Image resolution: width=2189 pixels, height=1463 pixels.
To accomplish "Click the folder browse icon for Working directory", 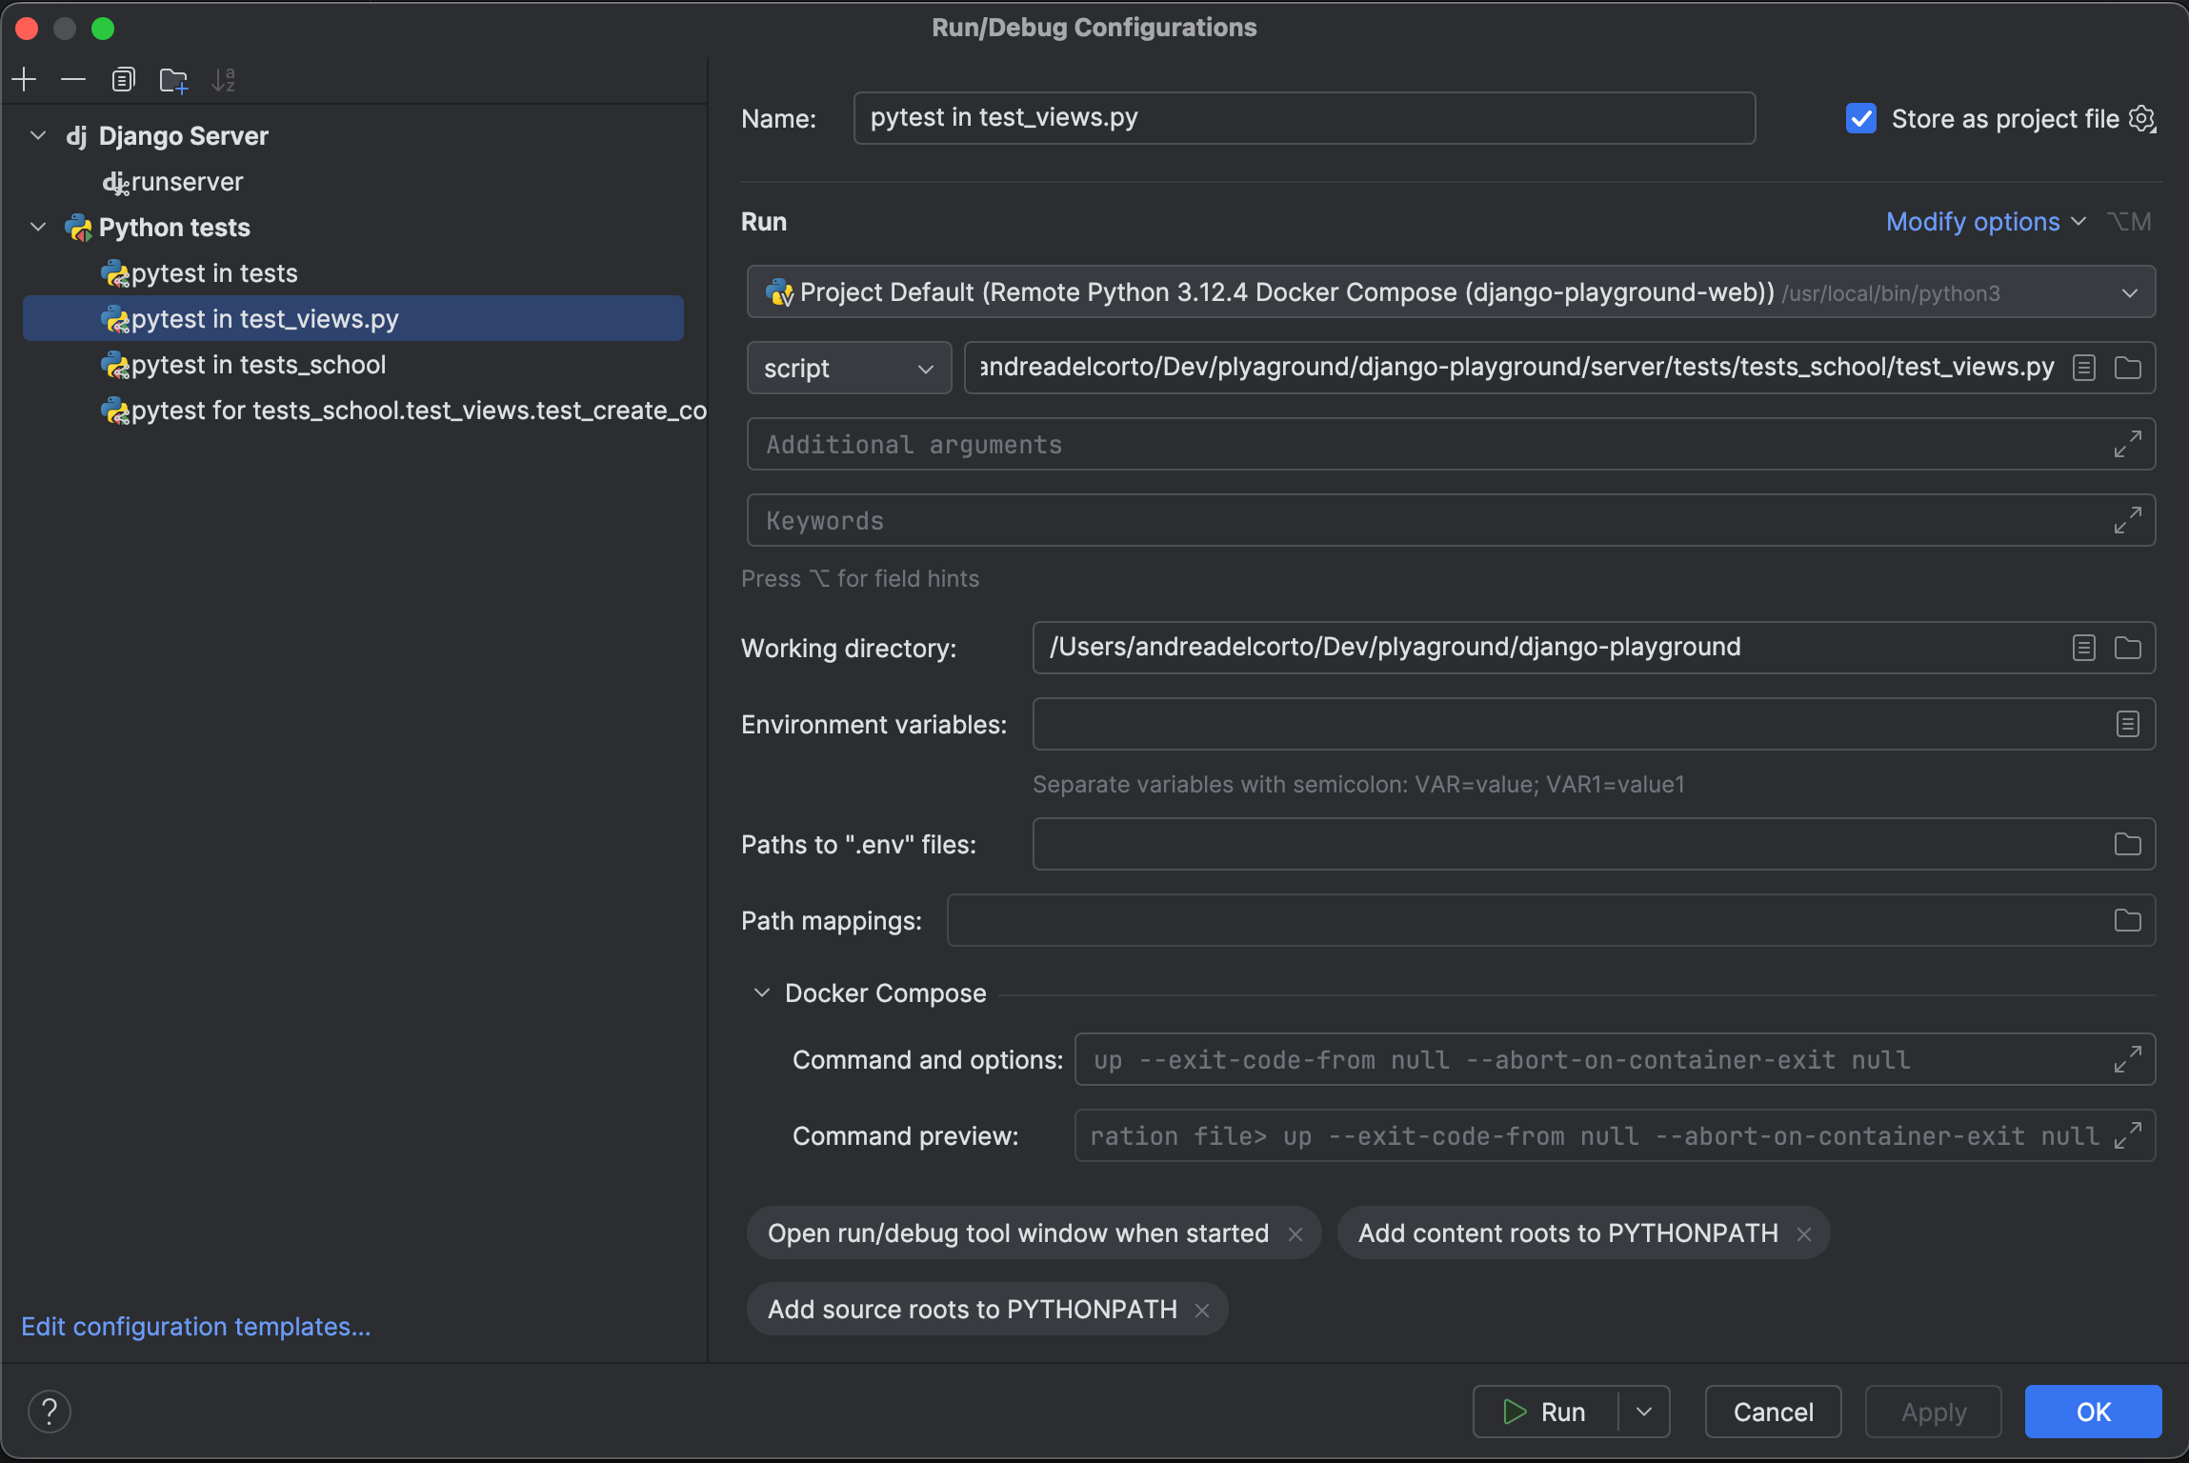I will click(x=2127, y=649).
